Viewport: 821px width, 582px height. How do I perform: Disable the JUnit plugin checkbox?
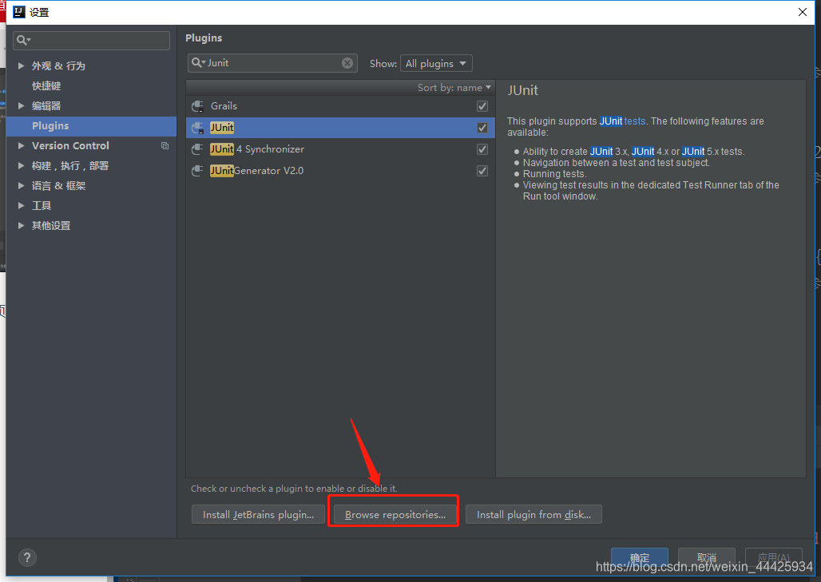tap(482, 128)
